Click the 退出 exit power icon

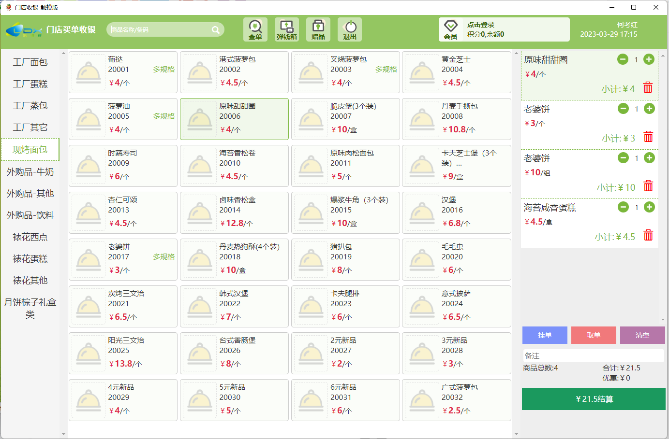pos(350,29)
